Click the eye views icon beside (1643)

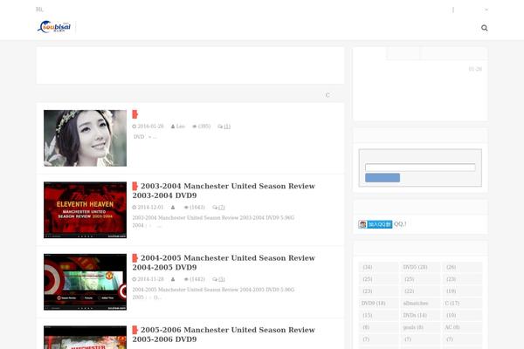click(187, 208)
